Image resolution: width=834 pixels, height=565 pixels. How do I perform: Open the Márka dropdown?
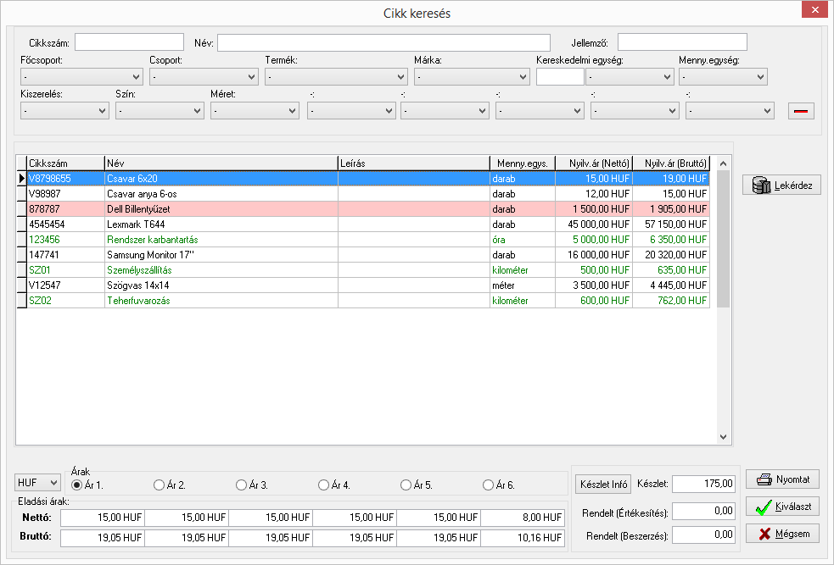pos(472,77)
